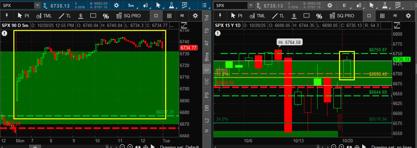Viewport: 417px width, 148px height.
Task: Click SQ PRO button on left chart
Action: pos(128,16)
